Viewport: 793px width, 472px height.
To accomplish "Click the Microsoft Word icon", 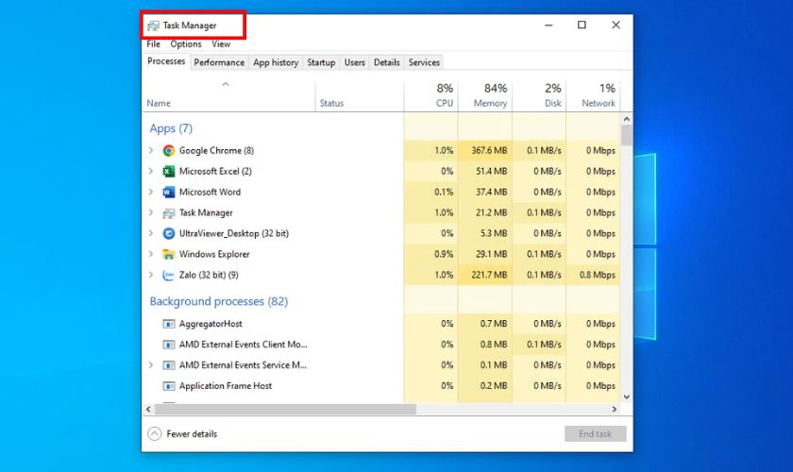I will (x=168, y=193).
